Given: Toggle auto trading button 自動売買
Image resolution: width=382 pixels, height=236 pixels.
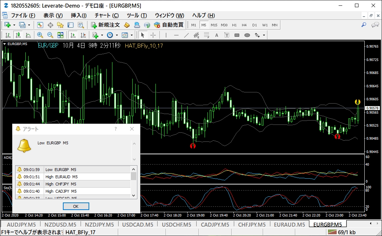Looking at the screenshot, I should click(x=168, y=25).
